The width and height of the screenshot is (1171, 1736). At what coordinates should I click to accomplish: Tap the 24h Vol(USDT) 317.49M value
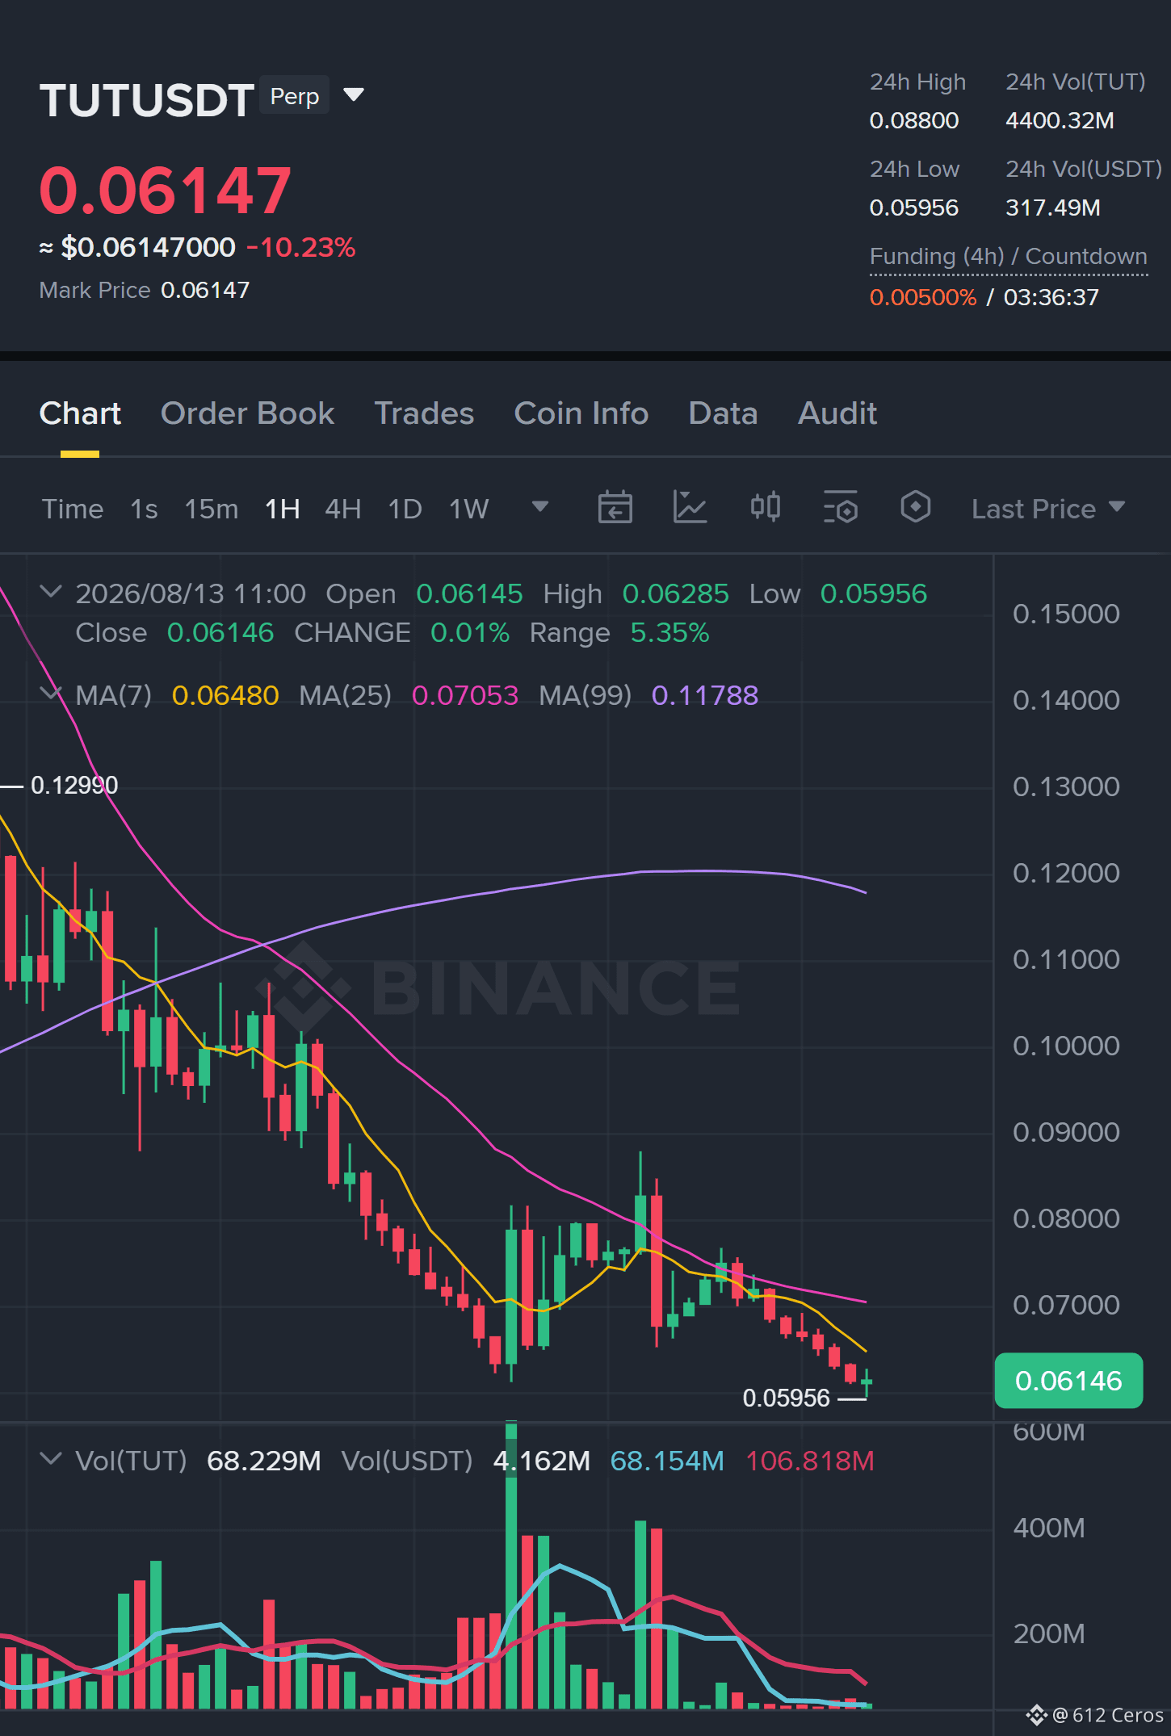point(1053,208)
